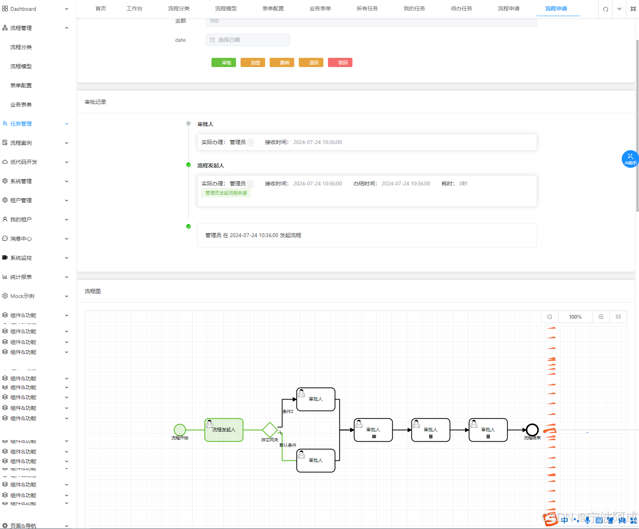The image size is (639, 529).
Task: Select the 流程开始 start event circle
Action: click(x=180, y=430)
